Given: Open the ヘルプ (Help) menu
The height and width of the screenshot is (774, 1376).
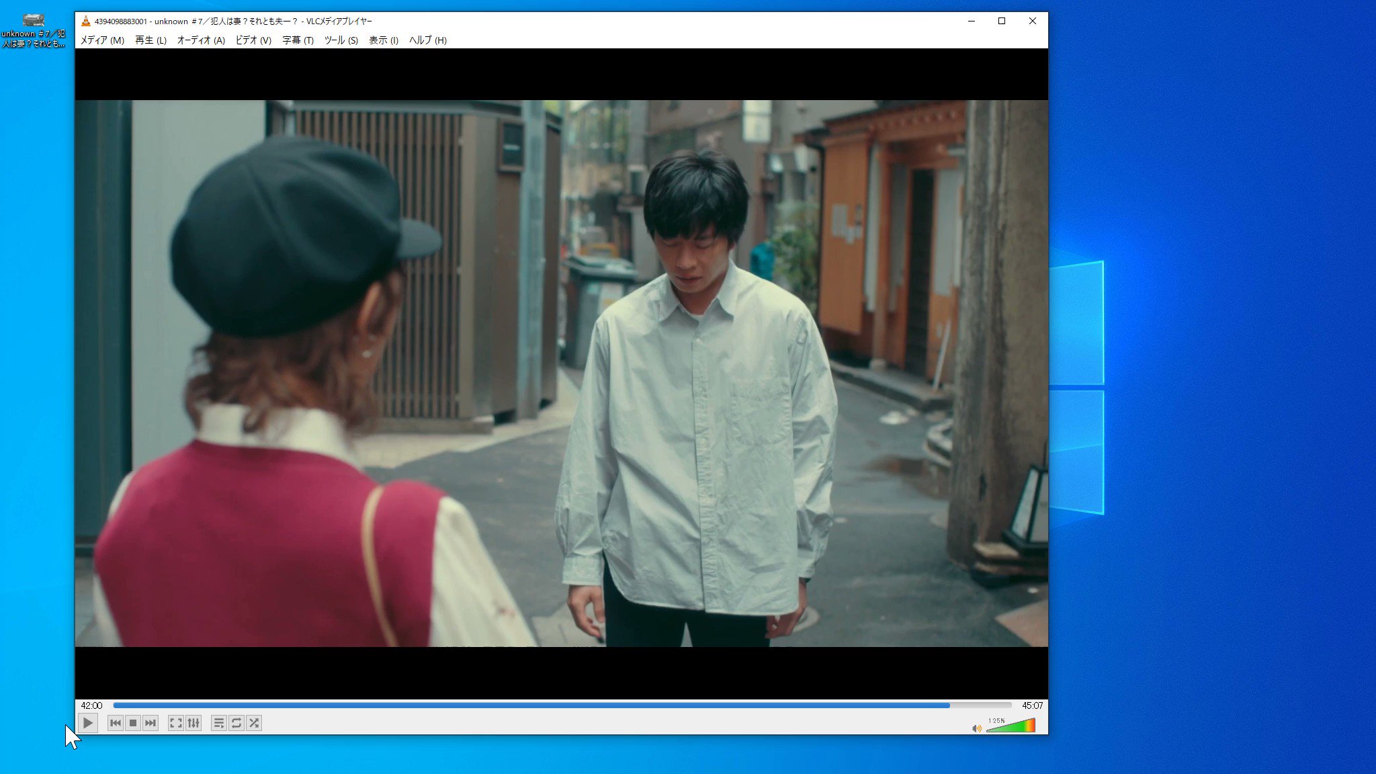Looking at the screenshot, I should click(x=427, y=40).
